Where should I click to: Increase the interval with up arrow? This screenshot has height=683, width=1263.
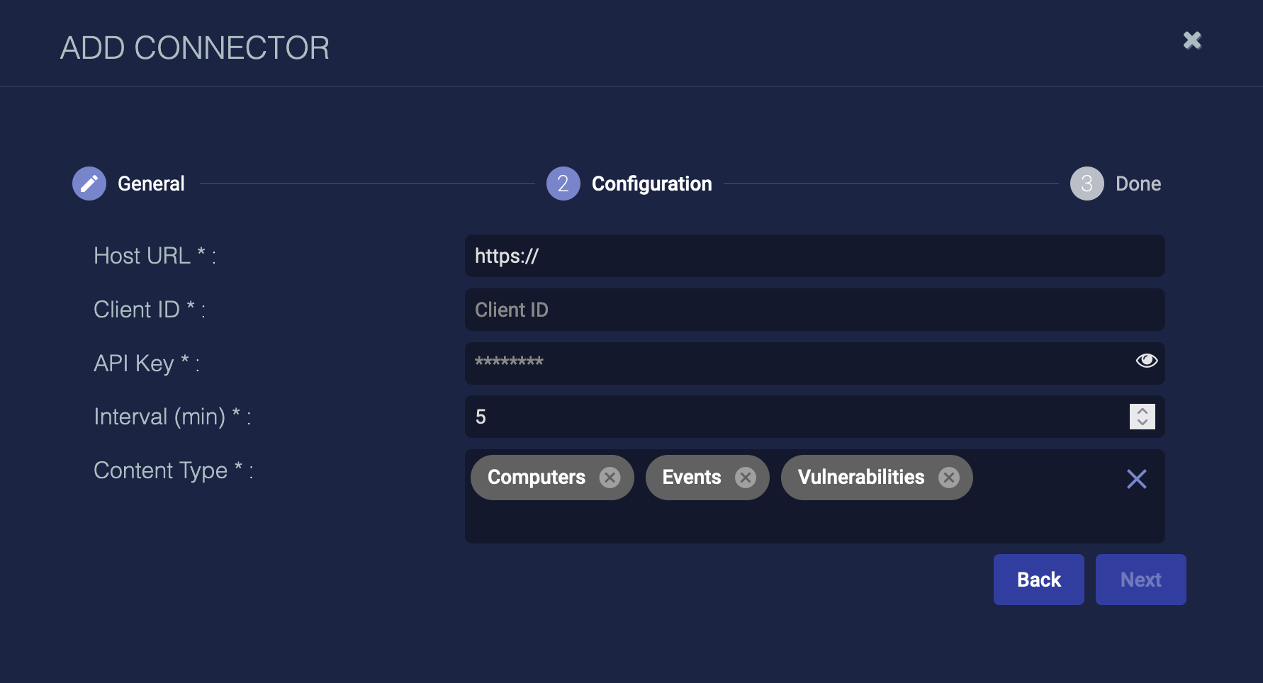(1142, 411)
